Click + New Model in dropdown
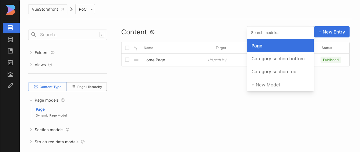Screen dimensions: 360x152 (280, 85)
